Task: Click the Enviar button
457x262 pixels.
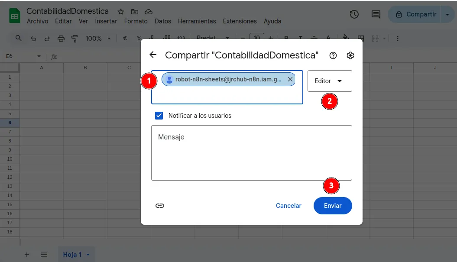Action: (x=333, y=206)
